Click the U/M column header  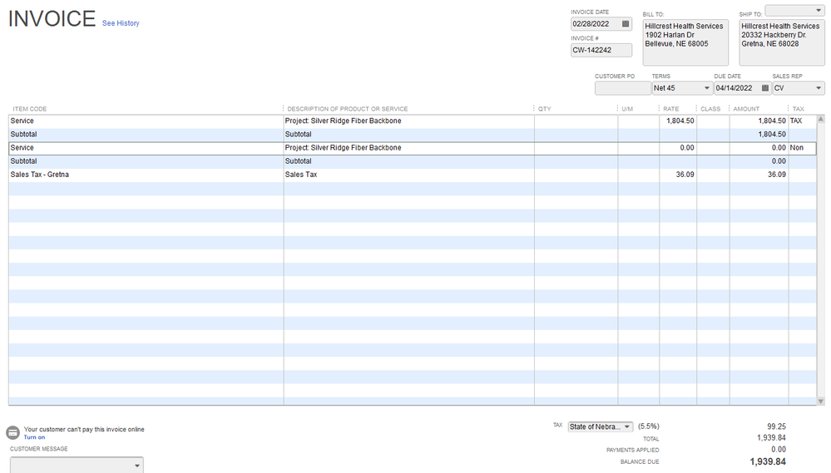(627, 109)
